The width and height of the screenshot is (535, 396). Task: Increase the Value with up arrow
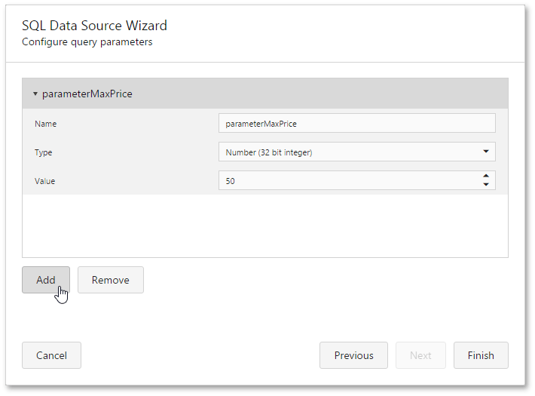click(x=486, y=176)
